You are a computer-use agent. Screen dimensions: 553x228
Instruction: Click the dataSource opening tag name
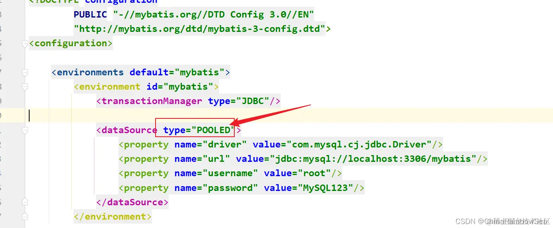tap(130, 130)
